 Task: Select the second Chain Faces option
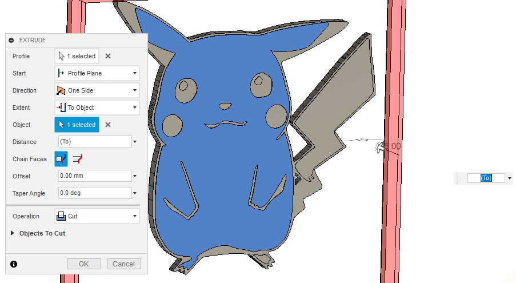(78, 159)
